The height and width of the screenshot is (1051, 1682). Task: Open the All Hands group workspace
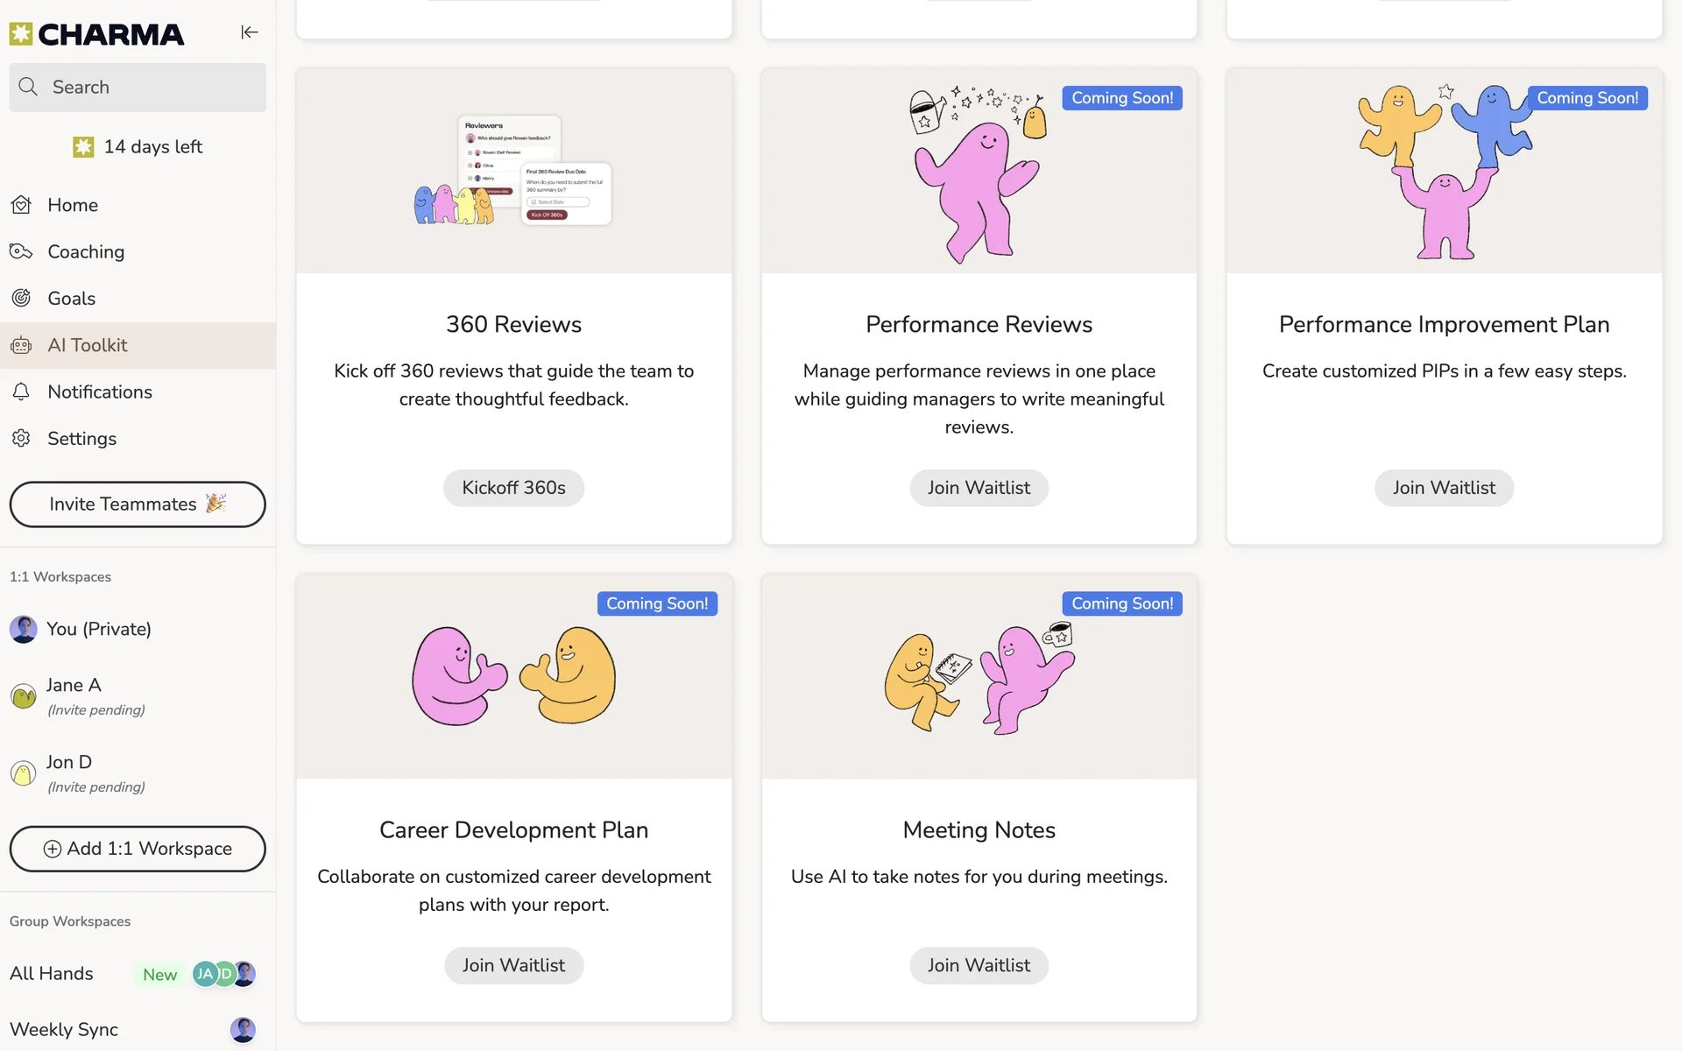[52, 974]
